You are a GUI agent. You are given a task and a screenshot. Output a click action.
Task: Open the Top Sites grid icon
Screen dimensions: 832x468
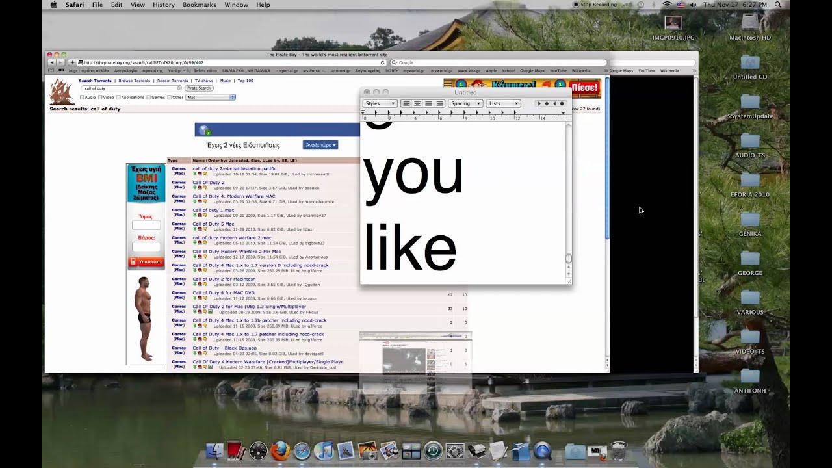coord(60,70)
